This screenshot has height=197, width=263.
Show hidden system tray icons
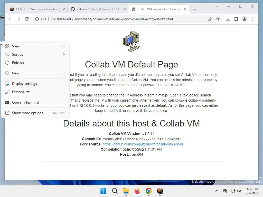point(217,191)
